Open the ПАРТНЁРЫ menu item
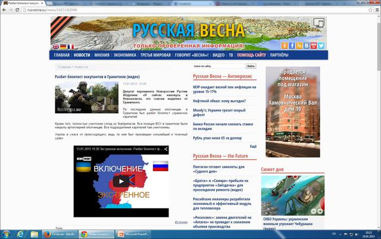 click(x=279, y=55)
